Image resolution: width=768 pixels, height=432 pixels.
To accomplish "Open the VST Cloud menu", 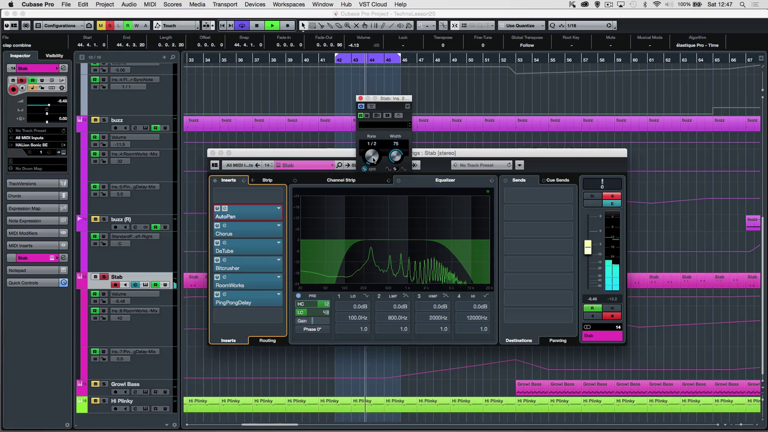I will tap(373, 4).
